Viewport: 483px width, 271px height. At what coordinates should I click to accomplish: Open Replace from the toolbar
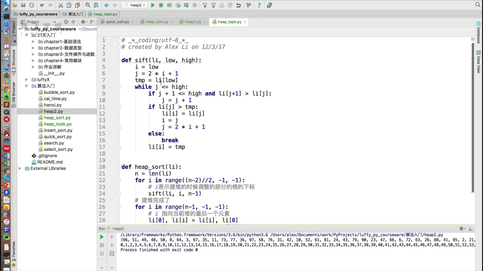pos(96,5)
